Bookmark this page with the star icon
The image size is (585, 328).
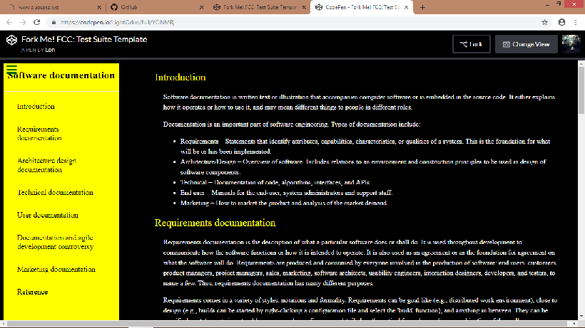click(x=545, y=22)
